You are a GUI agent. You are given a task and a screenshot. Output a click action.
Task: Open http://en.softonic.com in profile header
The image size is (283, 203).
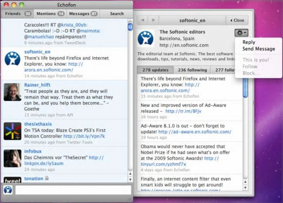pyautogui.click(x=184, y=45)
